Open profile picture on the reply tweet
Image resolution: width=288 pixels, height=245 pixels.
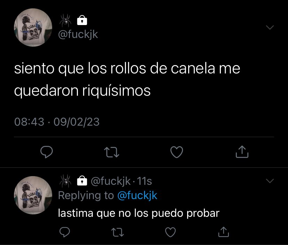pos(33,195)
